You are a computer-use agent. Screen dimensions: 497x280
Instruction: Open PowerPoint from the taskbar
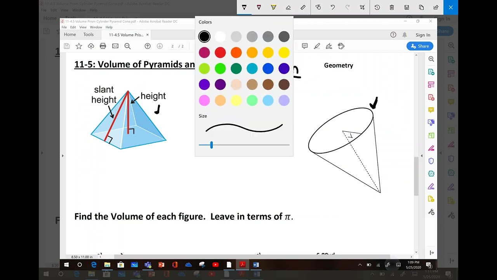(x=161, y=265)
